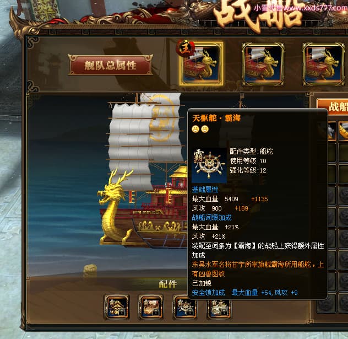Click the gold item in the inventory grid
Screen dimensions: 348x339
[343, 131]
